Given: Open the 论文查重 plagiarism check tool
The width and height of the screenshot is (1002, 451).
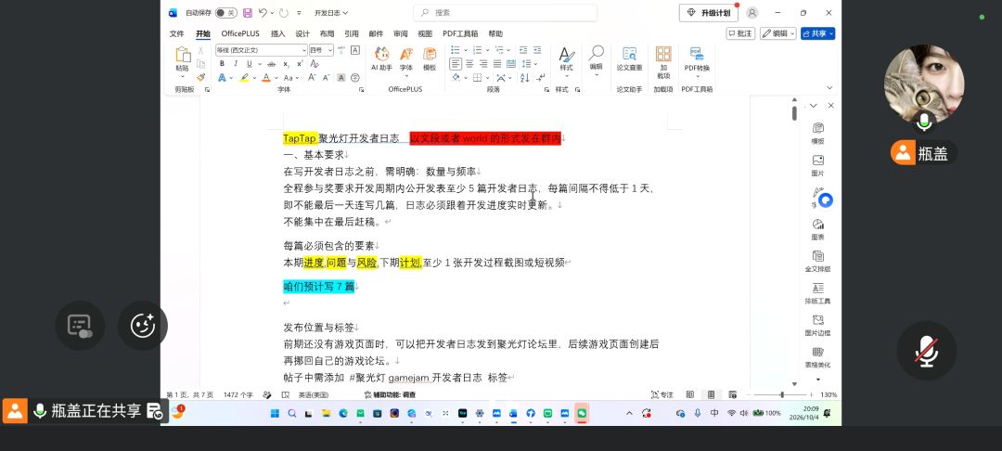Looking at the screenshot, I should click(x=629, y=58).
